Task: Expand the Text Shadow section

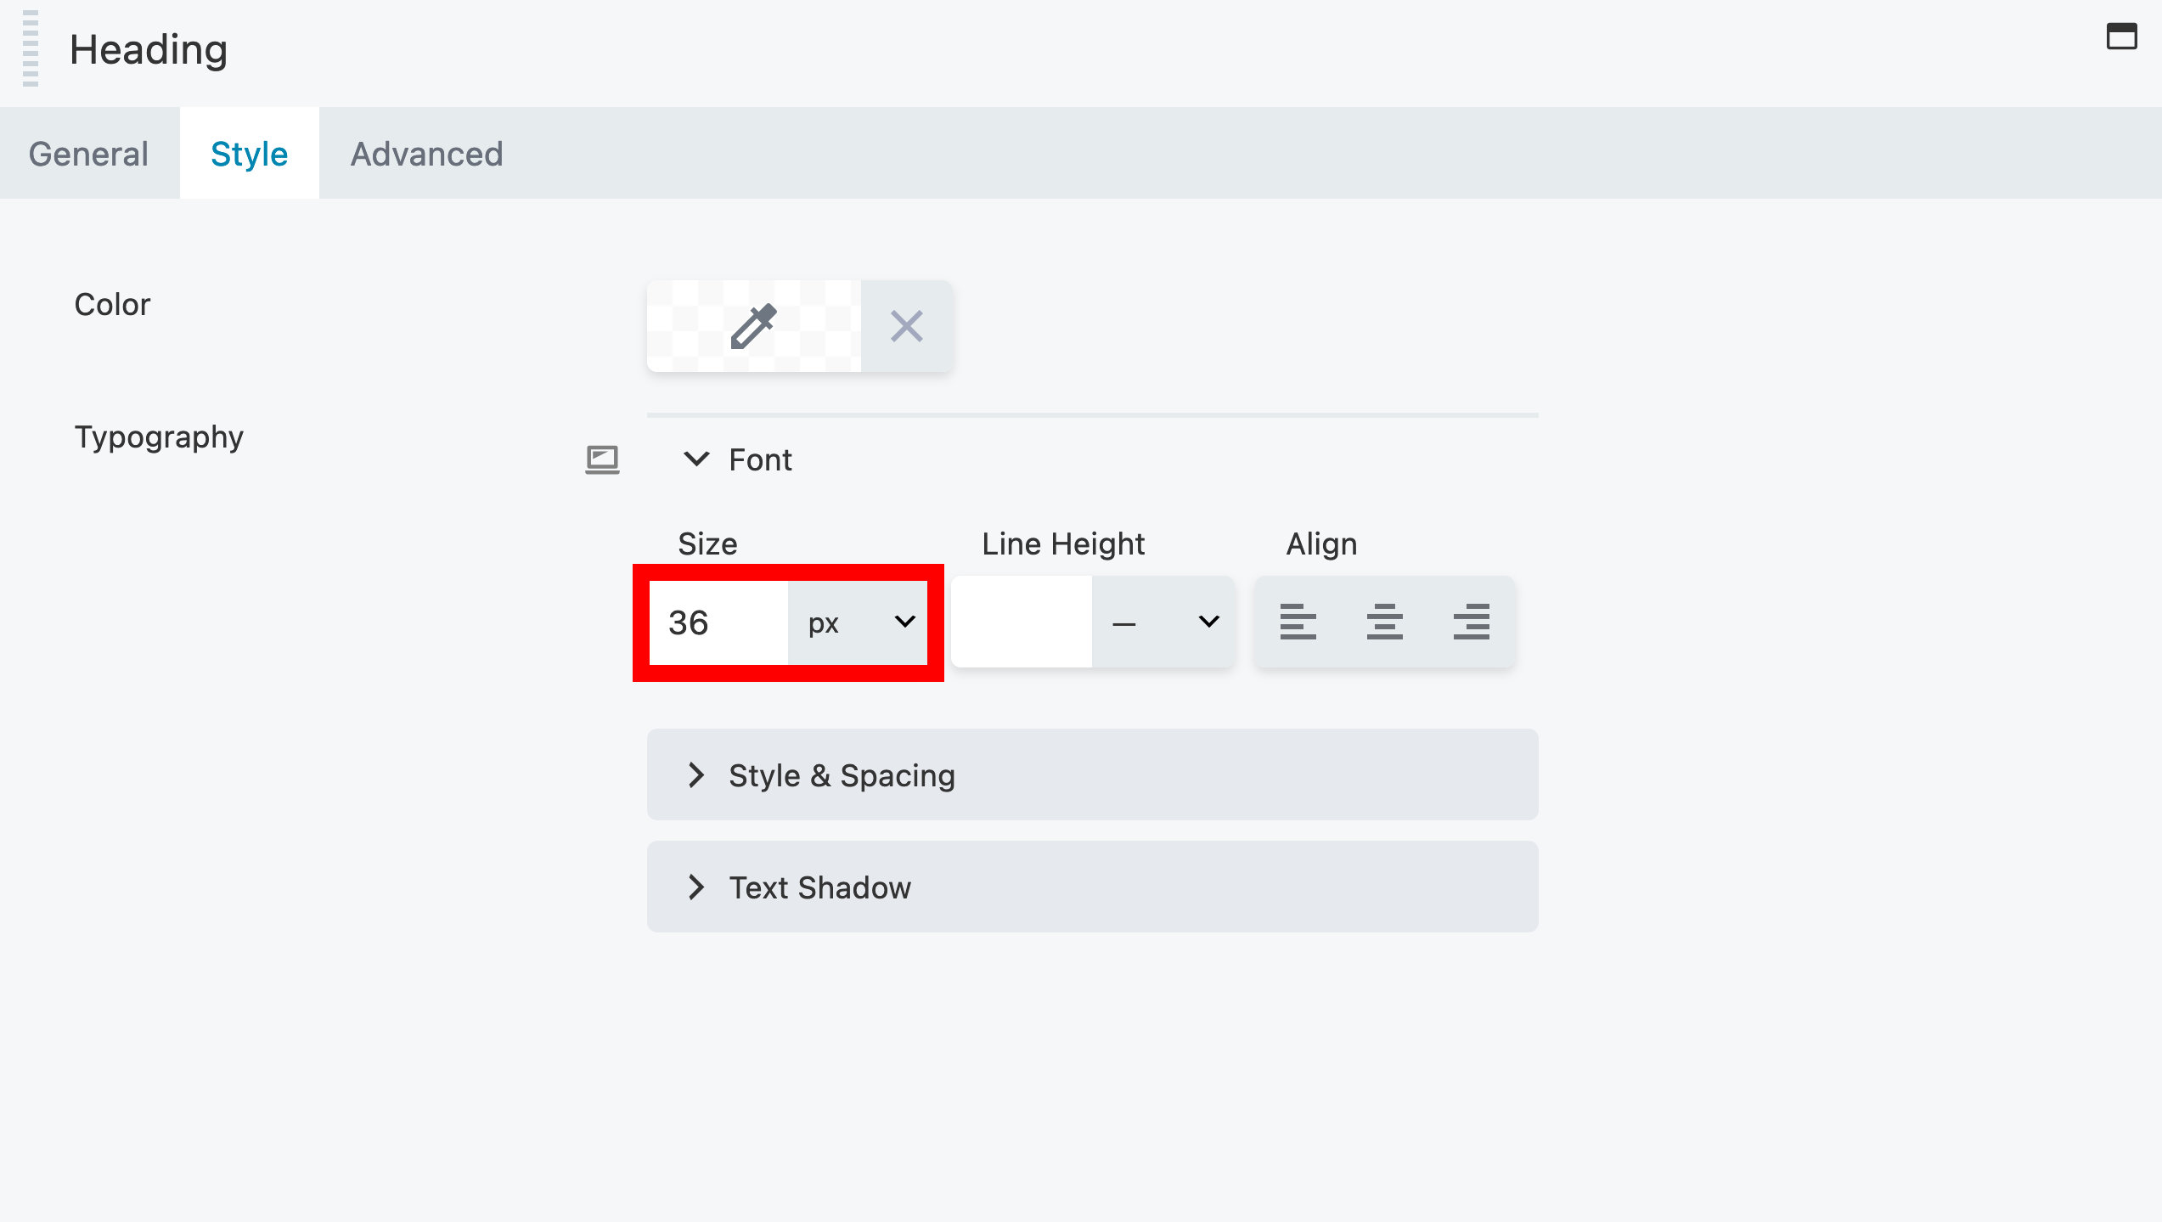Action: click(698, 888)
